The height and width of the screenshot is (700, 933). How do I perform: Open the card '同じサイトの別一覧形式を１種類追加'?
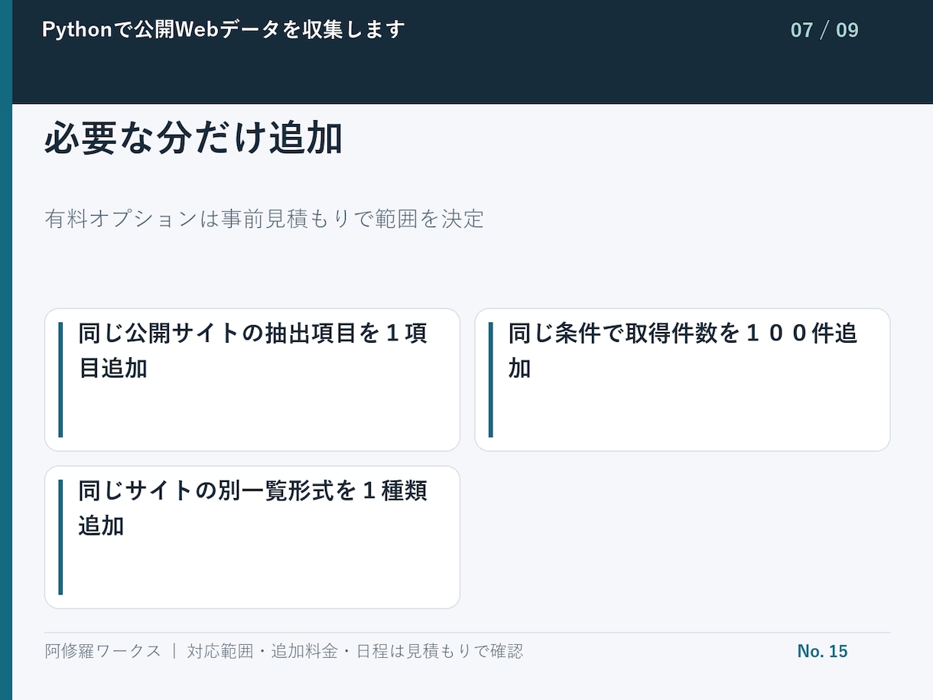click(x=252, y=538)
